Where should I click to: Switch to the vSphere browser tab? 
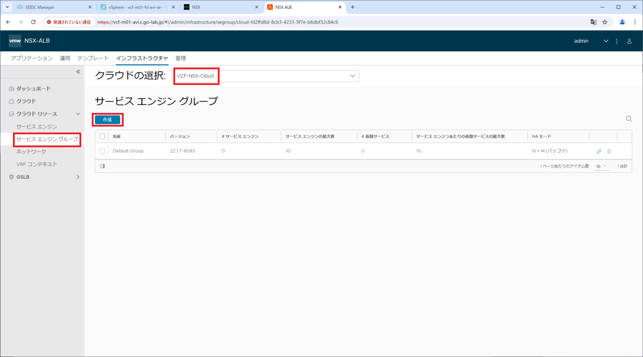[x=137, y=7]
